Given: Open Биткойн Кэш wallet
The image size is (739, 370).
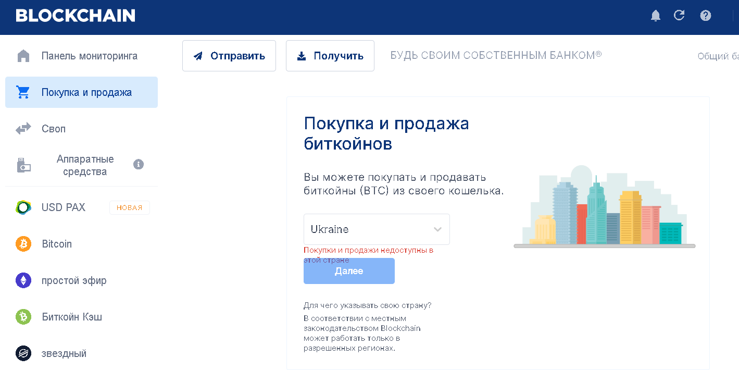Looking at the screenshot, I should click(x=81, y=317).
